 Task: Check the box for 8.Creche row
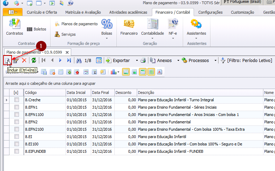tap(16, 100)
